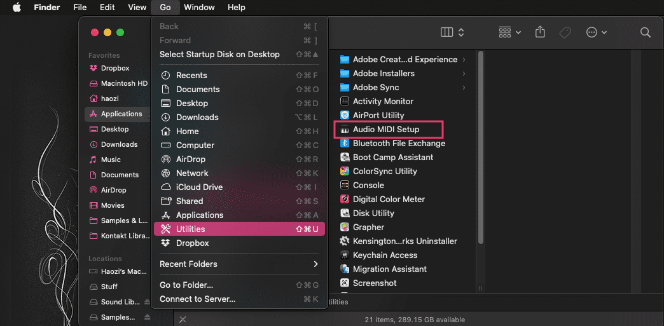Choose Select Startup Disk on Desktop
The height and width of the screenshot is (326, 664).
click(x=239, y=54)
